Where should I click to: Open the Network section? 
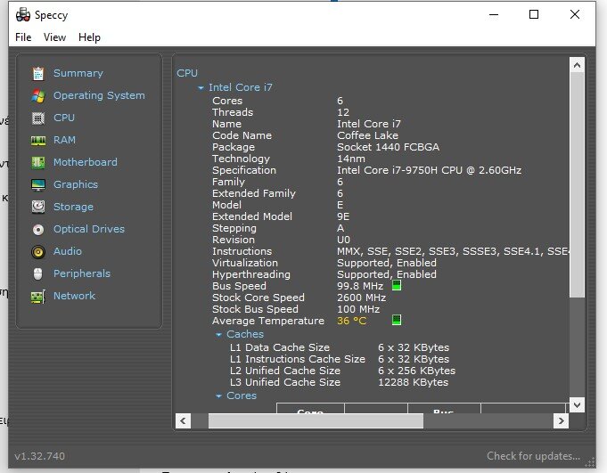pyautogui.click(x=74, y=296)
